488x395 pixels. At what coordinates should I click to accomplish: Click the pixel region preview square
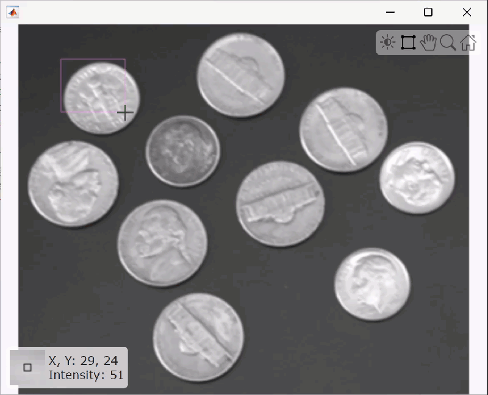tap(27, 368)
